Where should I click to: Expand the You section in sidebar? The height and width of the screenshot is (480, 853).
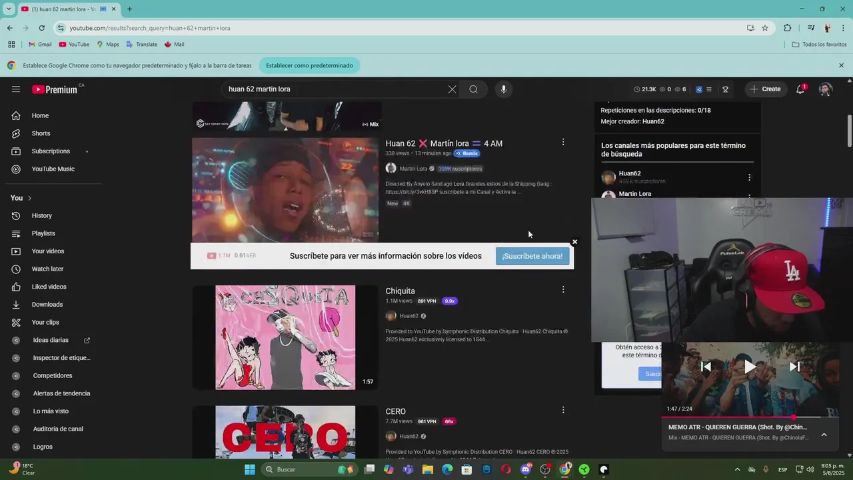coord(21,198)
